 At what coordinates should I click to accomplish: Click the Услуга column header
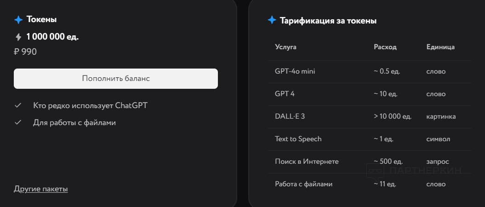pyautogui.click(x=285, y=47)
